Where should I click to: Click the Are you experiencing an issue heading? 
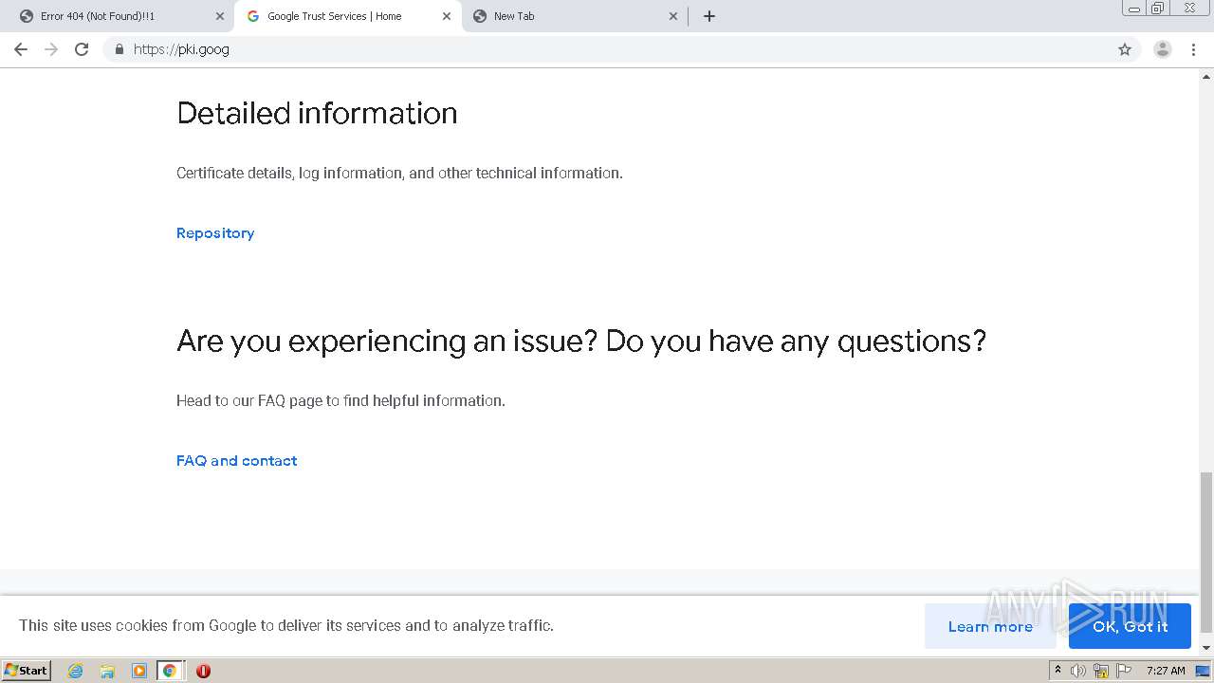pos(581,341)
